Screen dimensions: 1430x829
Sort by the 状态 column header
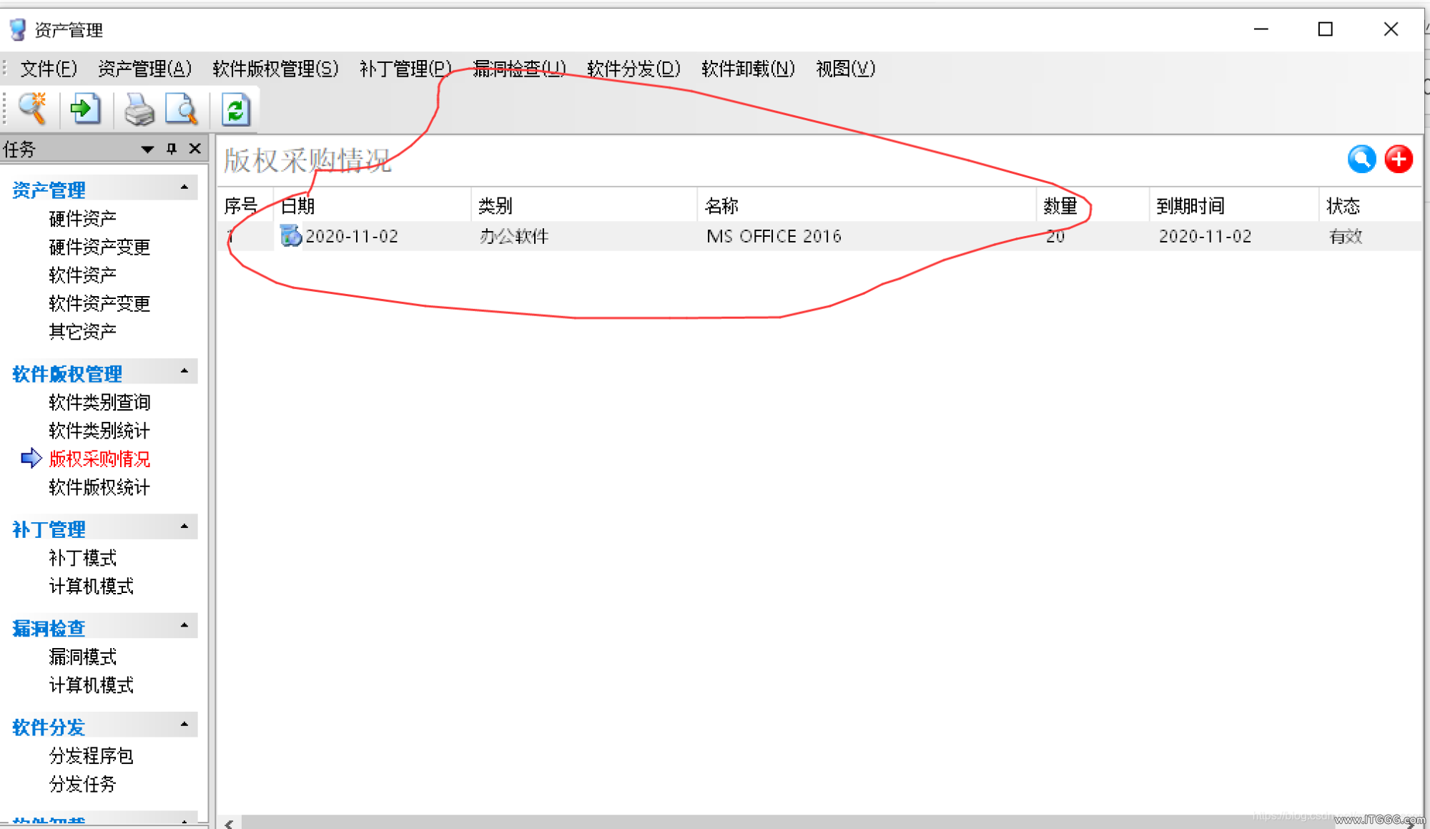click(1370, 205)
